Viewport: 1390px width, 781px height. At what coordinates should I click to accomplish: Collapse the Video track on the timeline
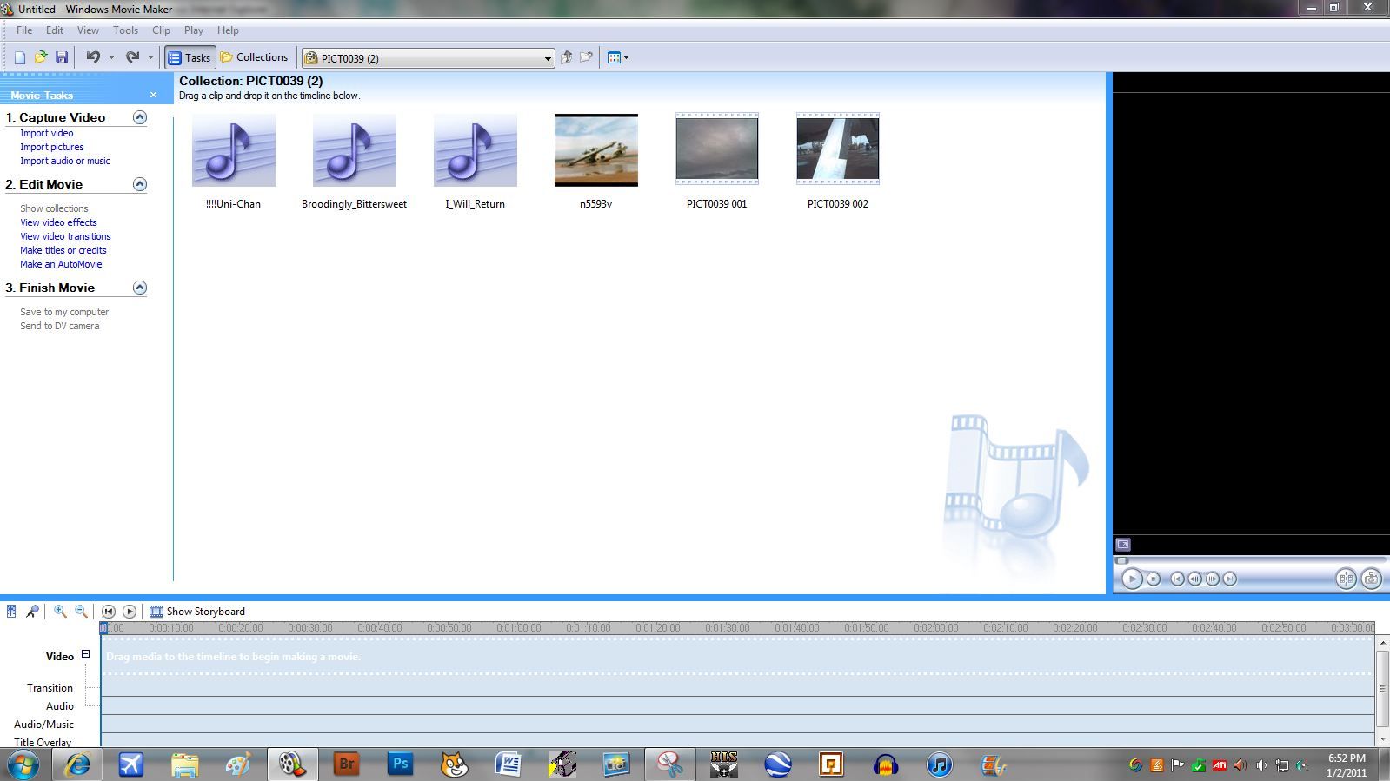86,654
